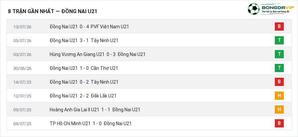Select the 03/07/26 match date
This screenshot has height=137, width=298.
[22, 55]
